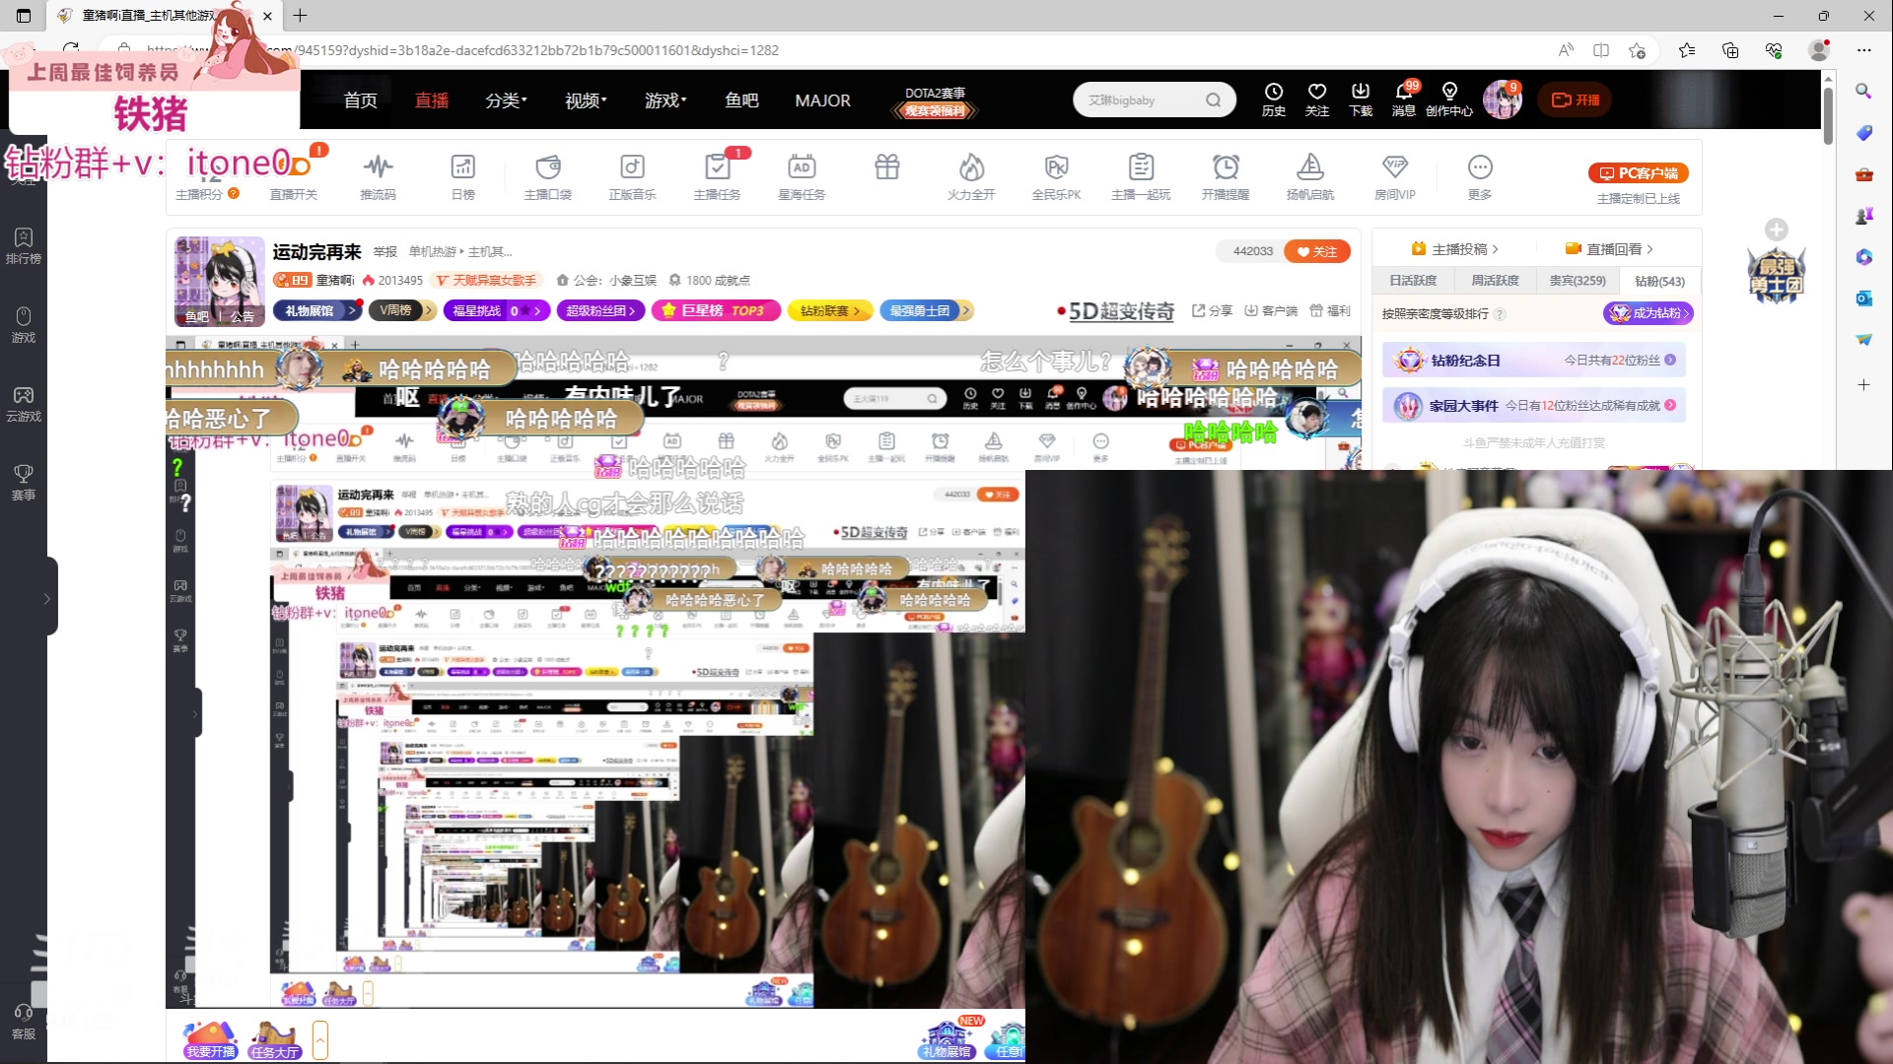The width and height of the screenshot is (1893, 1064).
Task: Open 主播任务 streamer tasks icon
Action: click(x=717, y=167)
